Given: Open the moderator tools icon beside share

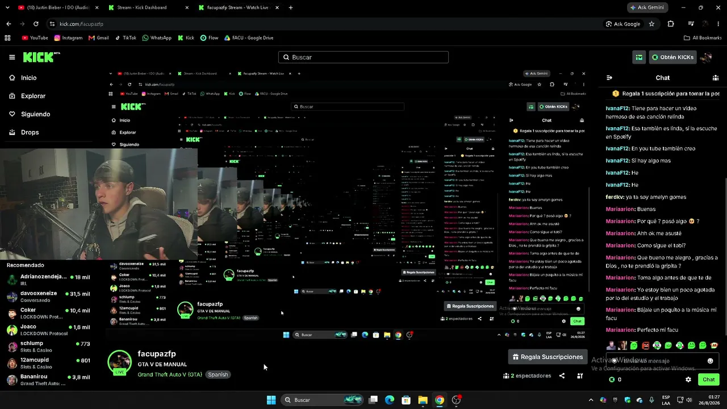Looking at the screenshot, I should pos(580,375).
